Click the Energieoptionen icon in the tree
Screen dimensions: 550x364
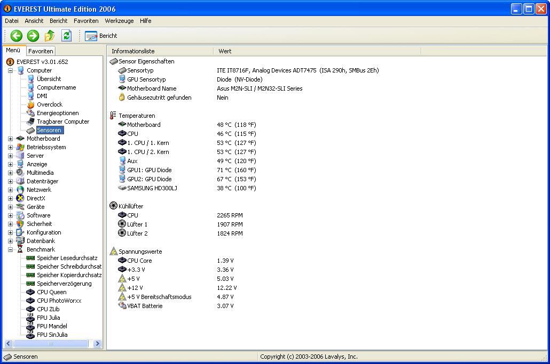point(30,113)
